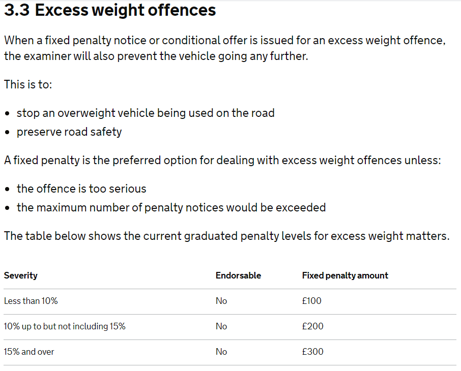
Task: Click the '10% up to but not including 15%' cell
Action: pyautogui.click(x=65, y=326)
